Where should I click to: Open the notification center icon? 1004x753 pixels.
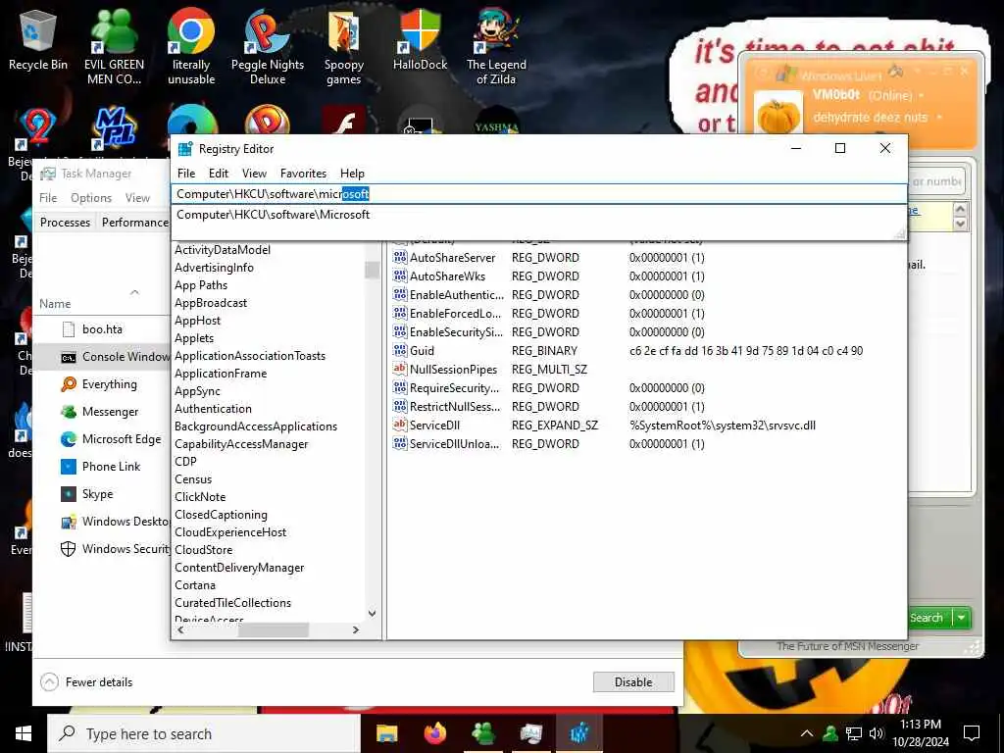coord(972,733)
